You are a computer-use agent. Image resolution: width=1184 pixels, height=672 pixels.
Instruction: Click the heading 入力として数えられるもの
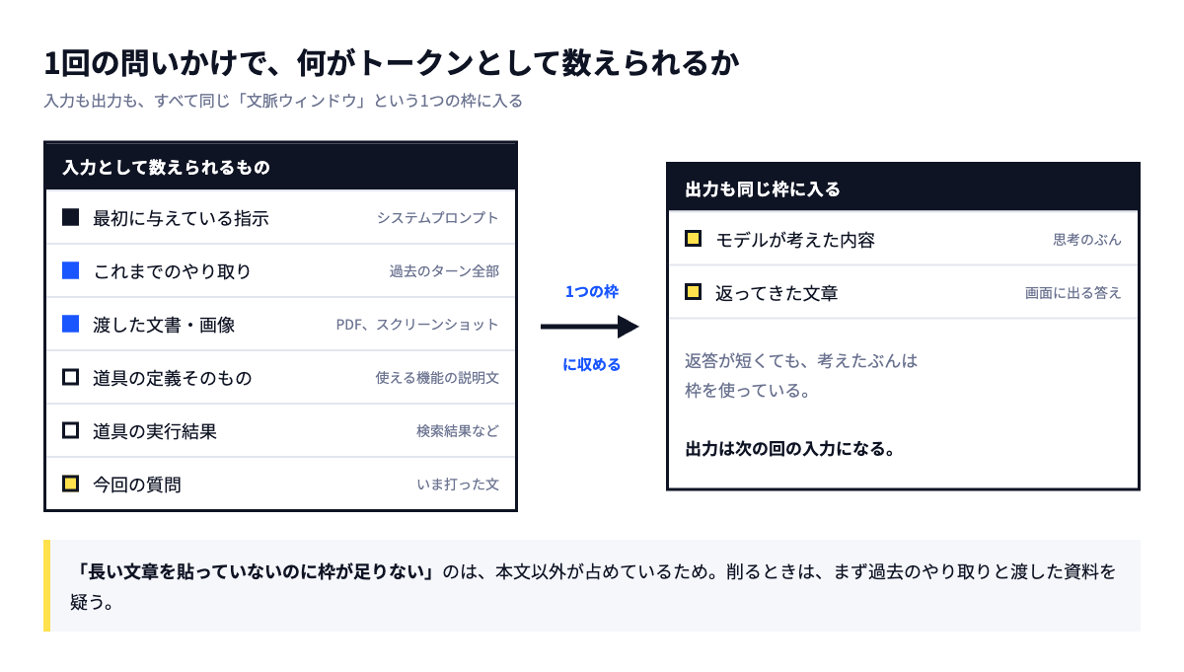click(166, 168)
